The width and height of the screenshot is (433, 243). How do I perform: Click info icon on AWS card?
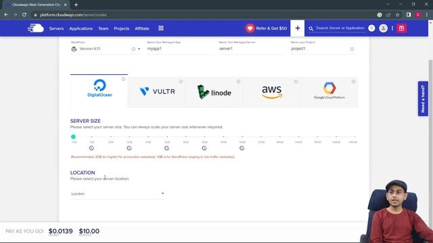pyautogui.click(x=296, y=82)
